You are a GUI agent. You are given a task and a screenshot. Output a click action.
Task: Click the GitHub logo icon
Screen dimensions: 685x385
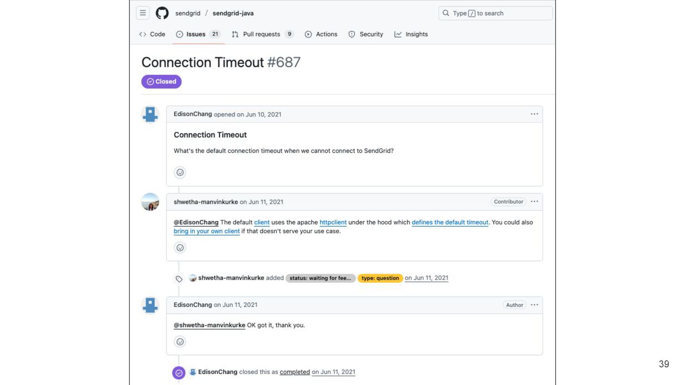click(x=162, y=13)
